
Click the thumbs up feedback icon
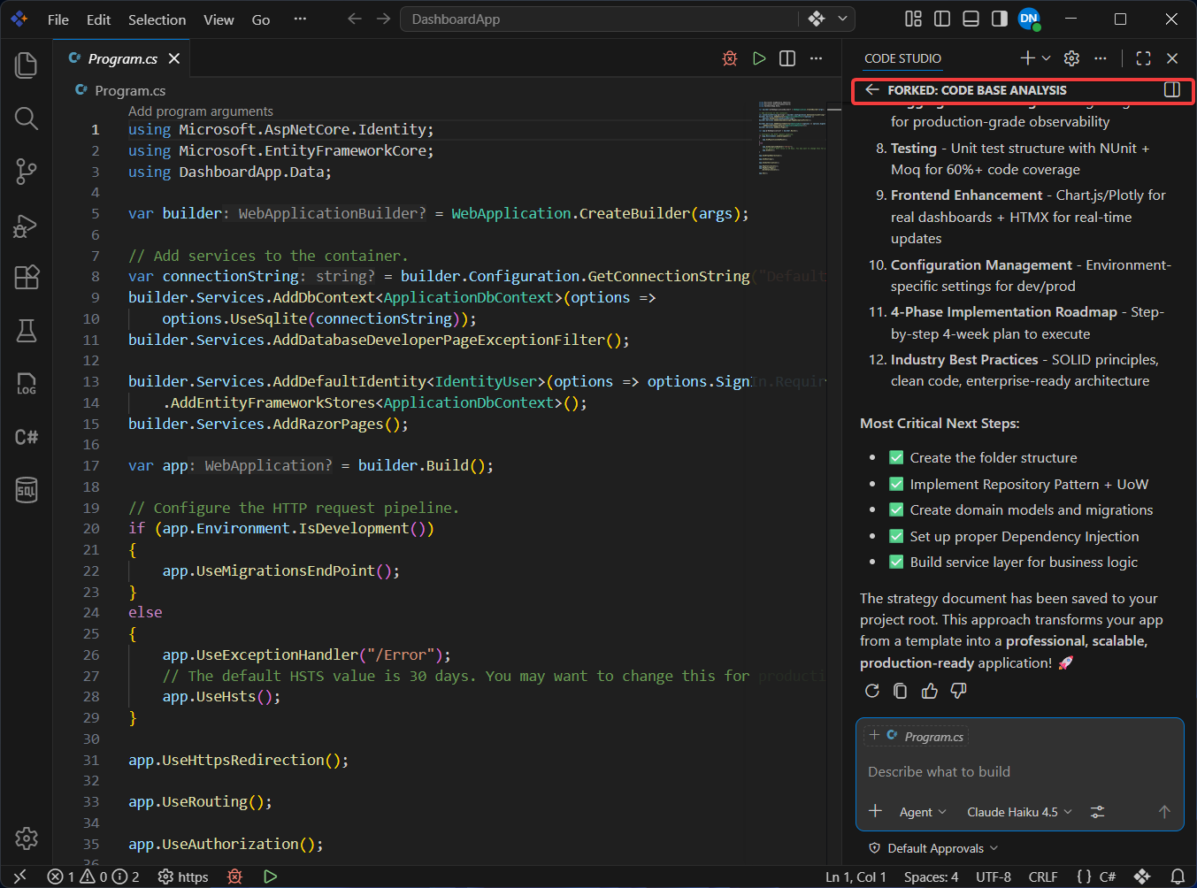[929, 691]
